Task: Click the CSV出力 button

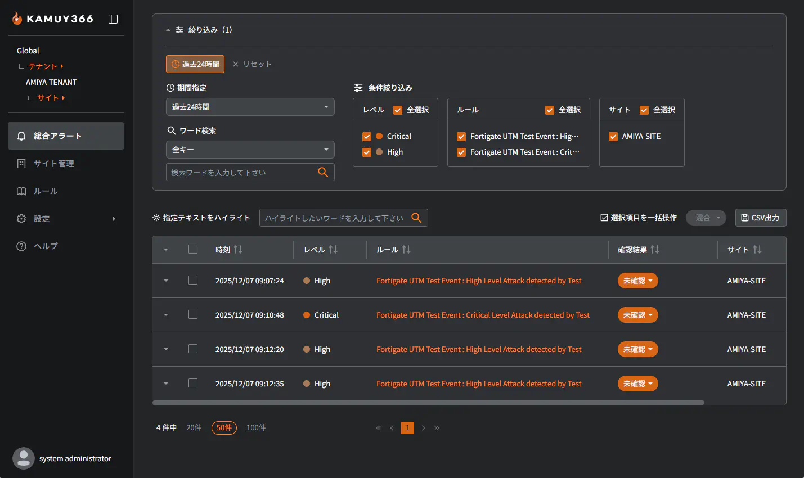Action: coord(760,218)
